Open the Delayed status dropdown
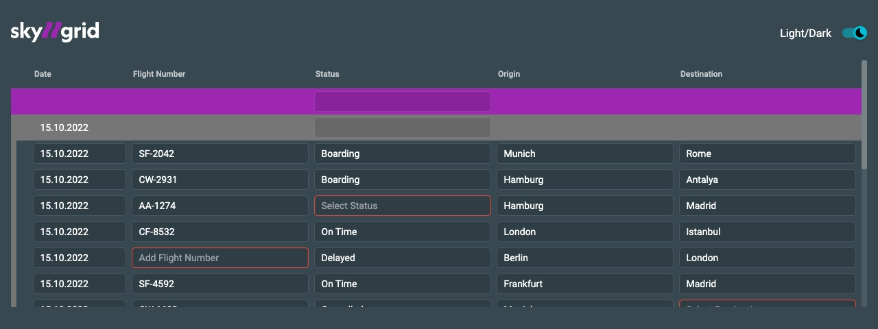 pos(403,258)
